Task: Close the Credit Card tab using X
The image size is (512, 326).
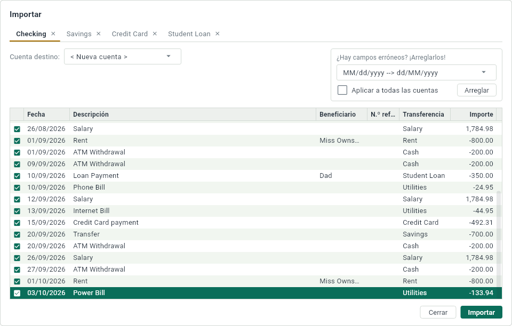Action: point(155,34)
